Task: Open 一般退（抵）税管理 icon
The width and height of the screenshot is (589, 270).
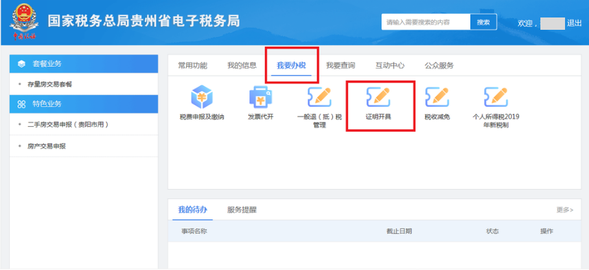Action: click(x=319, y=97)
